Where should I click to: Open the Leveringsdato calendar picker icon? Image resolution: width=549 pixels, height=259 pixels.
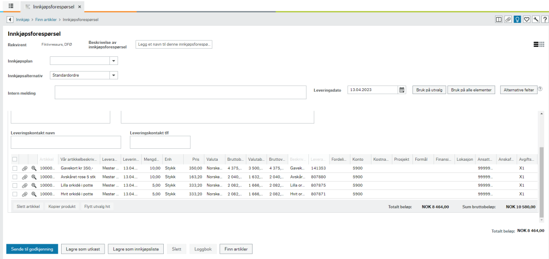401,90
